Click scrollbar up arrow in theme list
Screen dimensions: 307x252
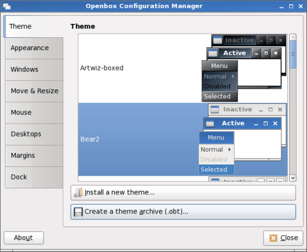pyautogui.click(x=293, y=37)
